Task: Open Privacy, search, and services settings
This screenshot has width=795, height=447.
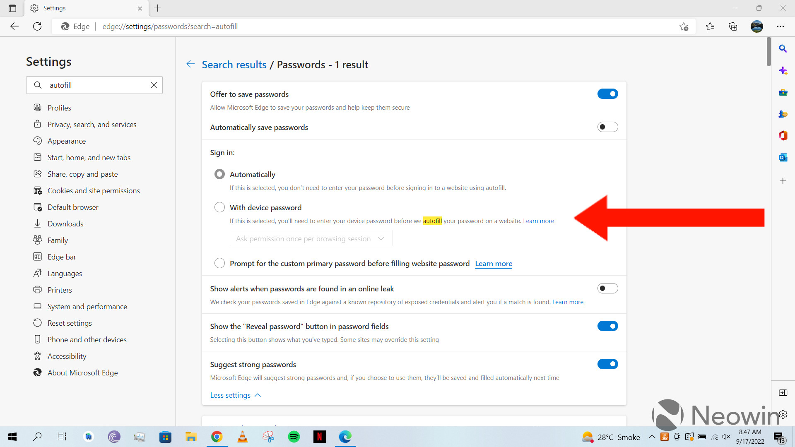Action: (92, 125)
